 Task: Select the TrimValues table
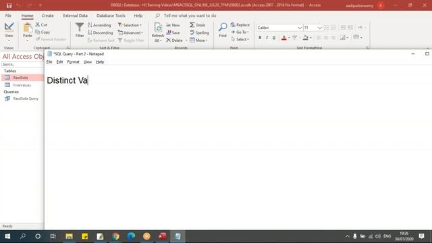coord(22,85)
